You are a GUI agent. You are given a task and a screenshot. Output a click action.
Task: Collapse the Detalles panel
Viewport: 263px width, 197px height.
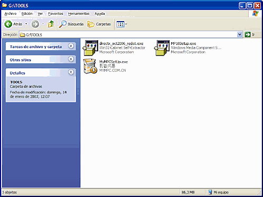pos(71,72)
